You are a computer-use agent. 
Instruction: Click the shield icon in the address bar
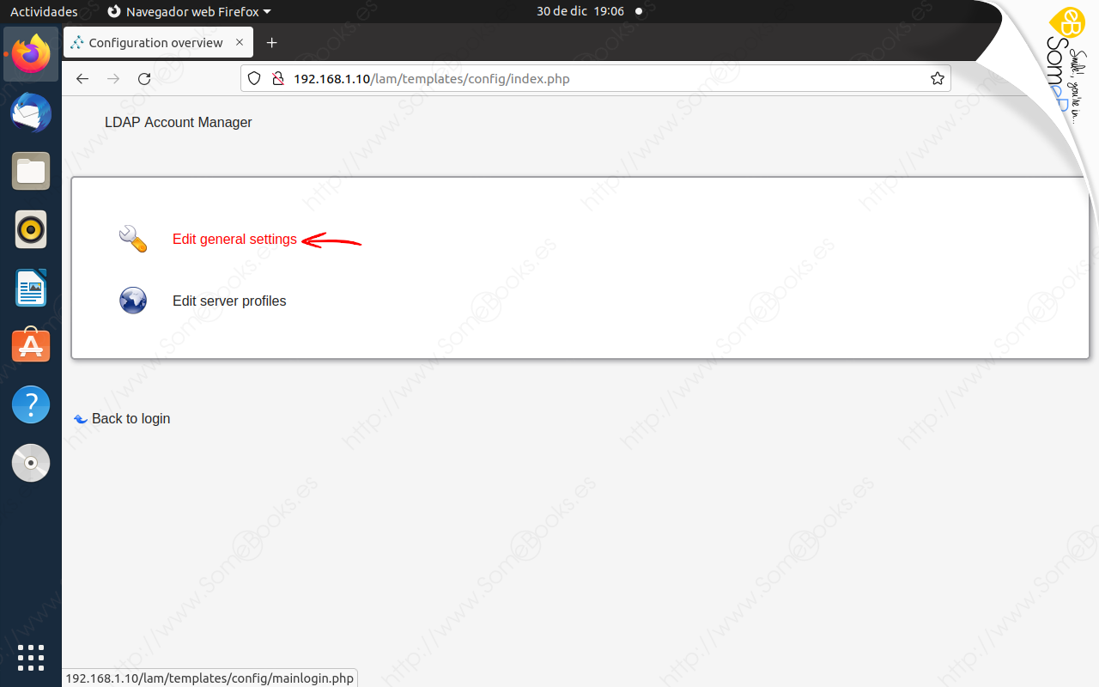(254, 78)
